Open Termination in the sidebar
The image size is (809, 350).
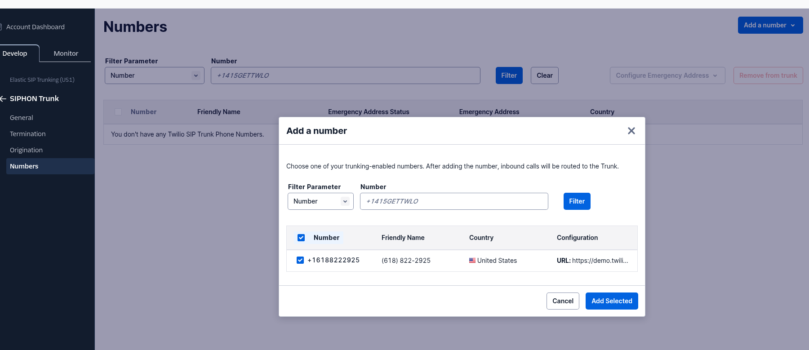tap(28, 134)
